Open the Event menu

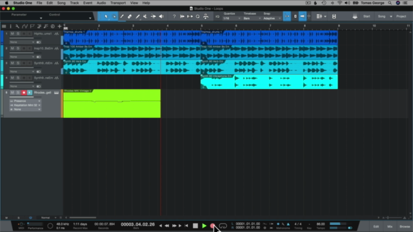point(88,3)
